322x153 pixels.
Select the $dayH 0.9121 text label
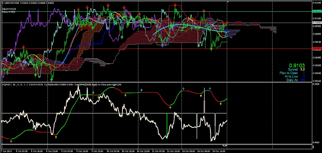point(8,9)
